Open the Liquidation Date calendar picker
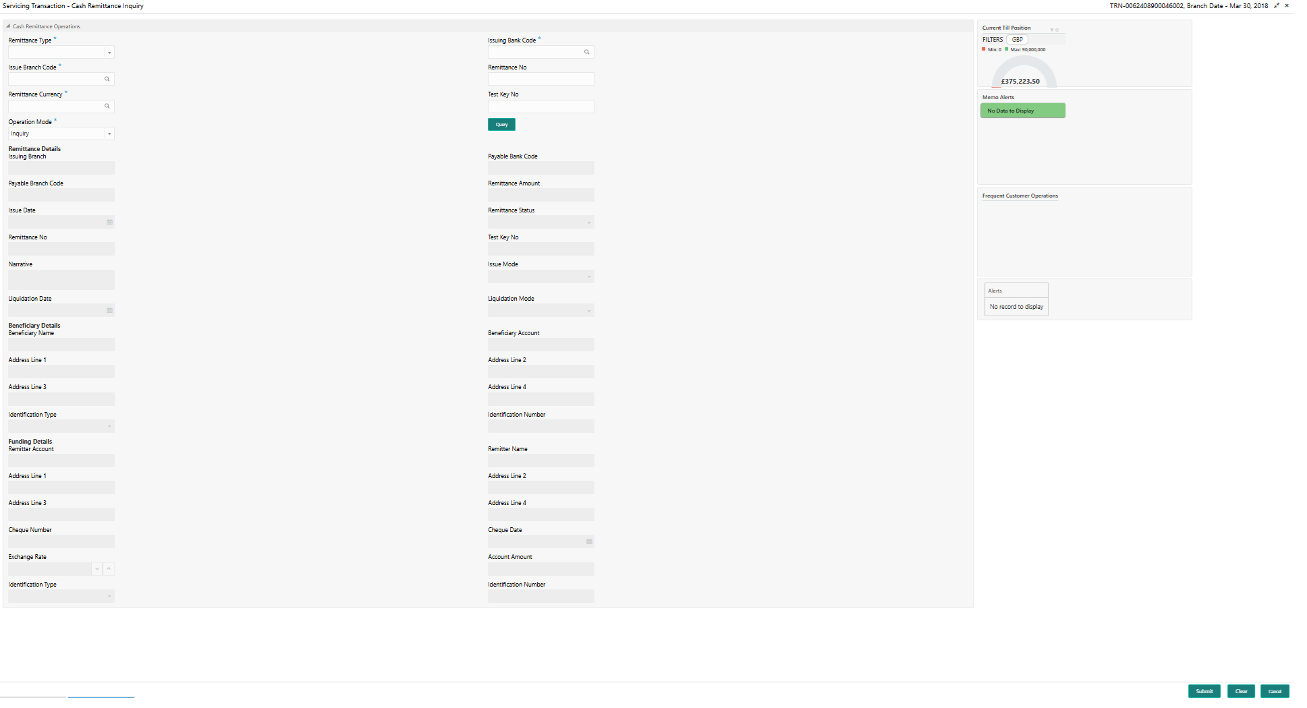Image resolution: width=1307 pixels, height=708 pixels. tap(109, 311)
